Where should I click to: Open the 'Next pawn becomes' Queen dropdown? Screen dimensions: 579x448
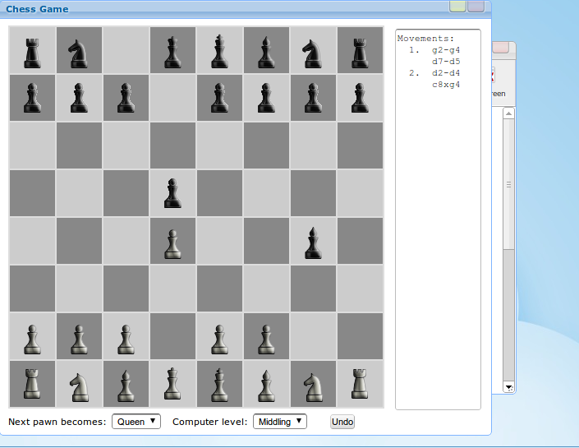[136, 422]
